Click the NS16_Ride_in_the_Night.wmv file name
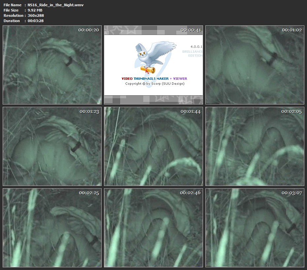The width and height of the screenshot is (307, 270). tap(55, 5)
